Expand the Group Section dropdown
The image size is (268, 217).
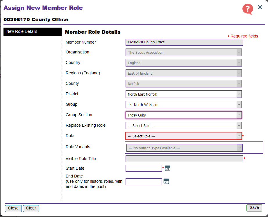(183, 115)
